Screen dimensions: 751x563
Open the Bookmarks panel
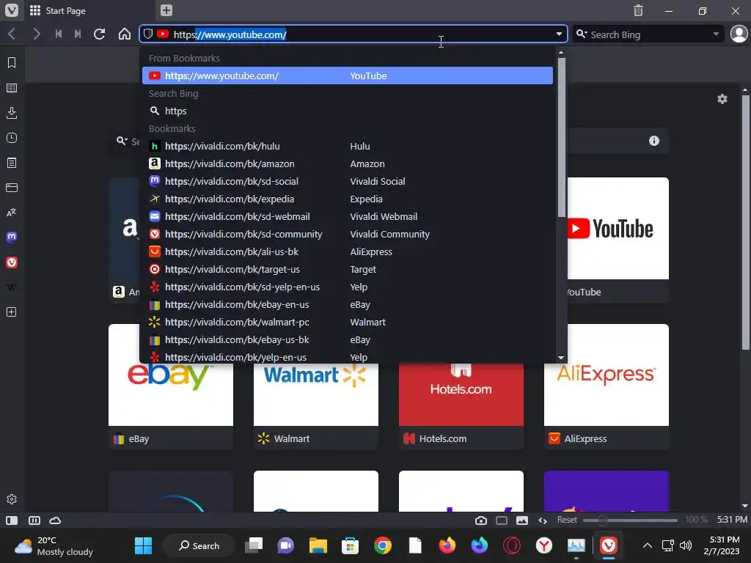point(12,63)
